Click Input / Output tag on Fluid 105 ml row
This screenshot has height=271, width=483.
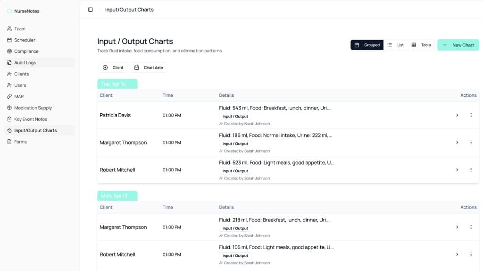235,255
